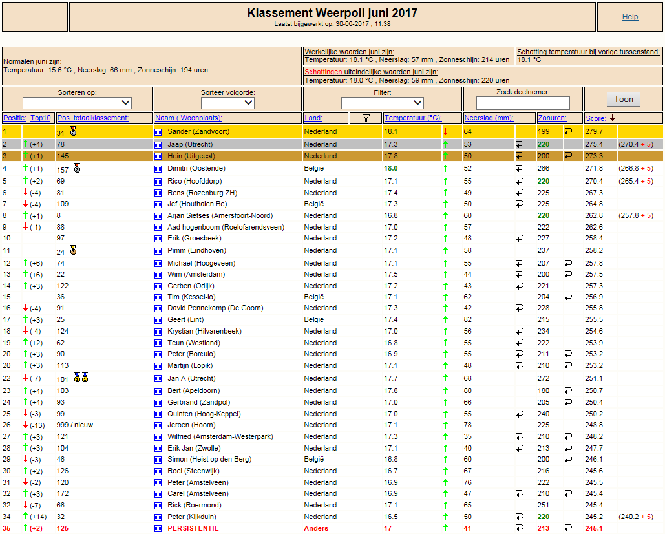
Task: Click blue info icon beside Rens (Rozenburg ZH)
Action: pyautogui.click(x=158, y=193)
